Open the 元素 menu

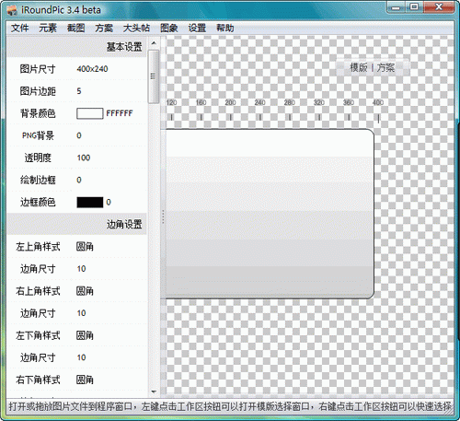[x=48, y=28]
